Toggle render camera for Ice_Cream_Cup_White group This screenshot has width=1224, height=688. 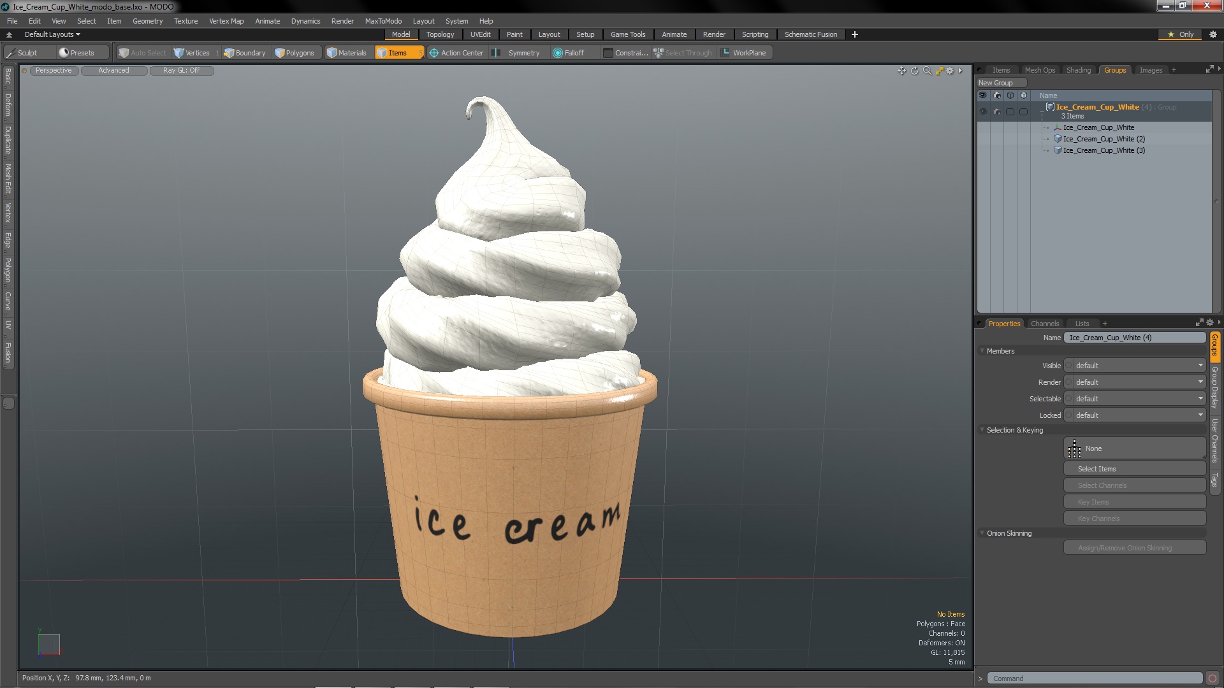click(x=997, y=111)
